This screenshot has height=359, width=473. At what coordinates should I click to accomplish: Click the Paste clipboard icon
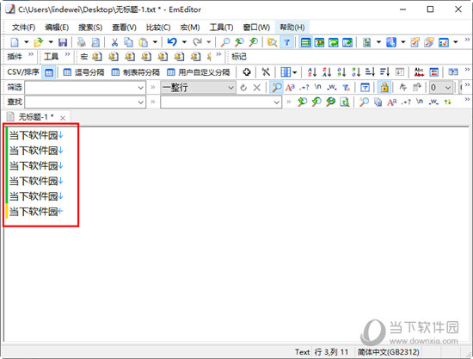click(x=144, y=42)
